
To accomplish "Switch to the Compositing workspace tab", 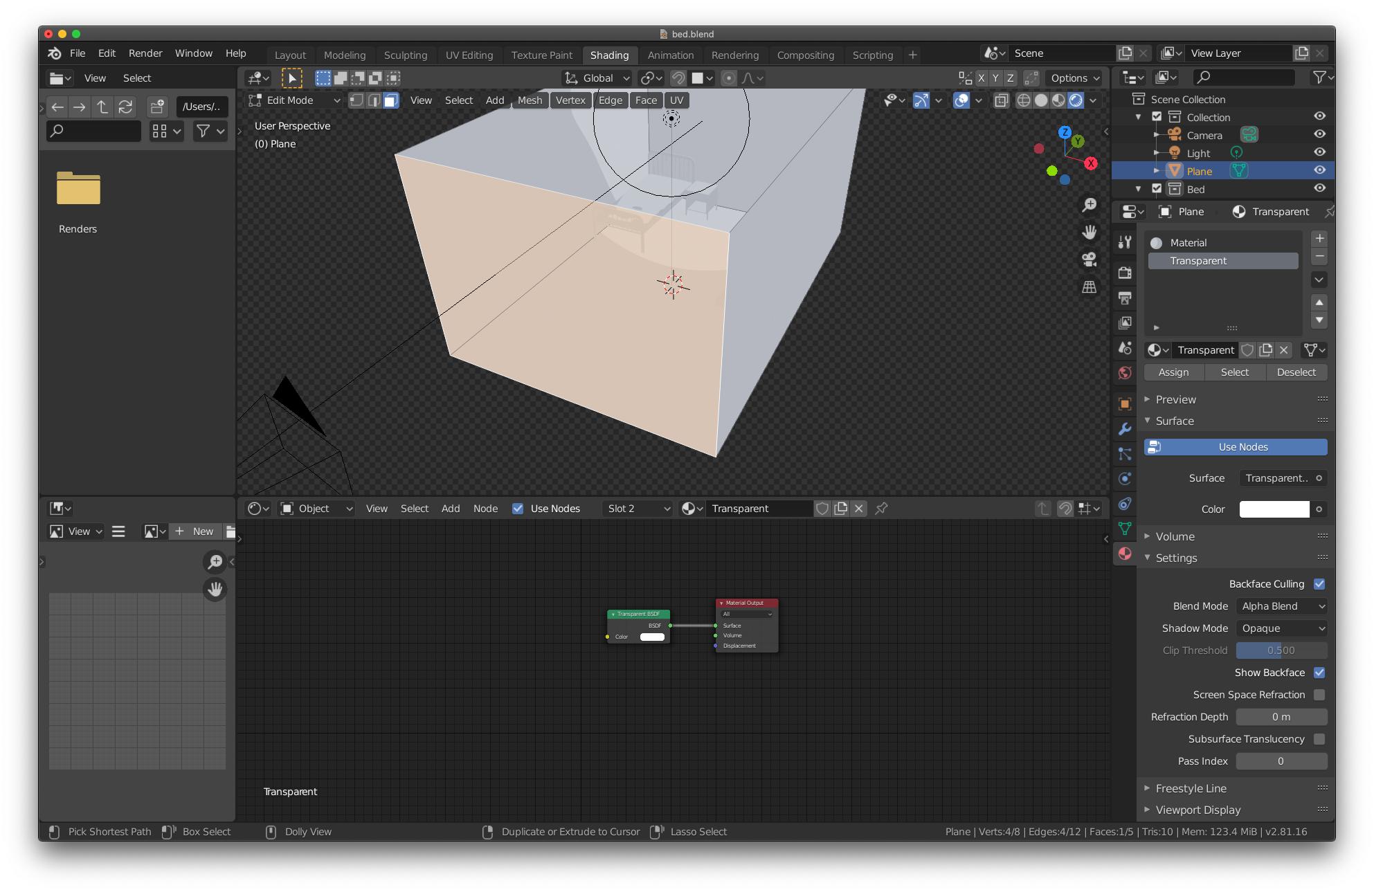I will point(806,55).
